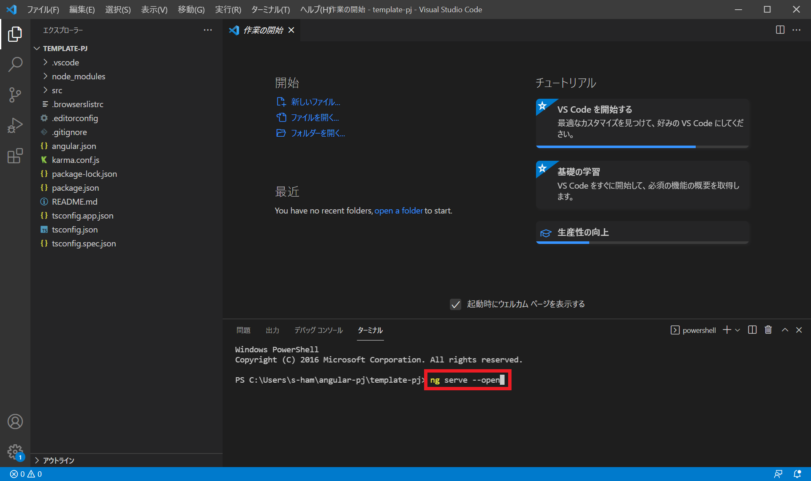This screenshot has height=481, width=811.
Task: Expand the src folder
Action: [x=57, y=90]
